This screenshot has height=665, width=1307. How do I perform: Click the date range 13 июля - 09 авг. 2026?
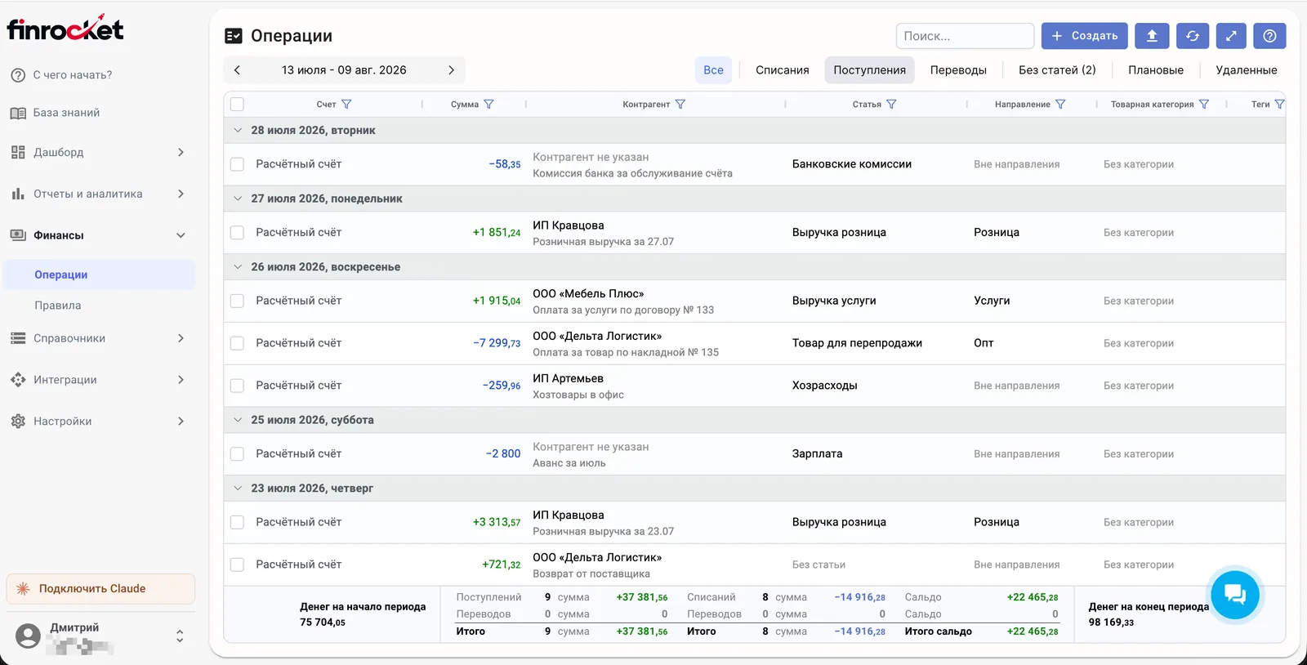tap(344, 70)
